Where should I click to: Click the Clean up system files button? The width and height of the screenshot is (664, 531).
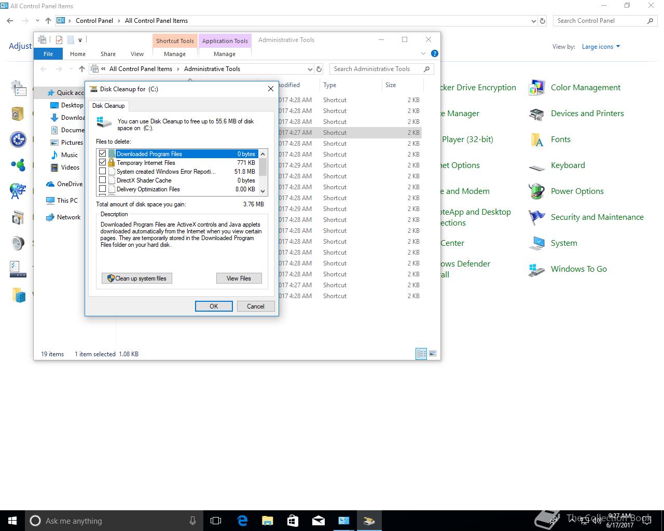pos(137,278)
